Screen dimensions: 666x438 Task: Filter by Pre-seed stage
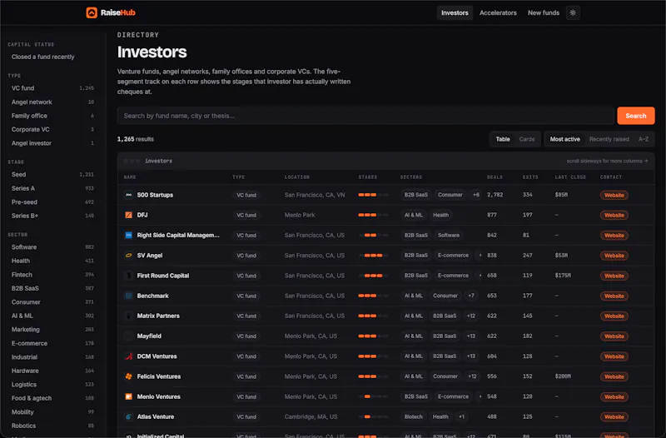(52, 202)
